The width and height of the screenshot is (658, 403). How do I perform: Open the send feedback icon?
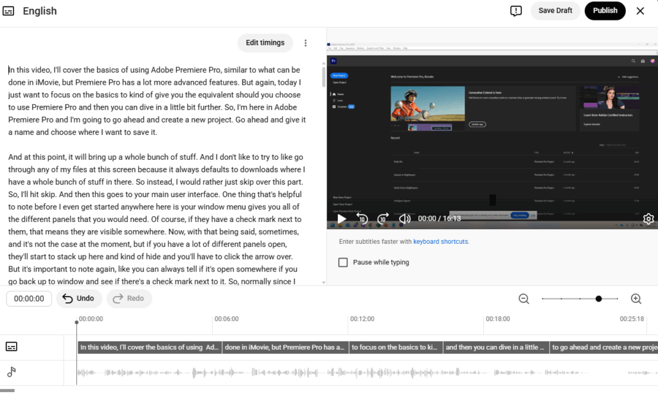(x=515, y=11)
